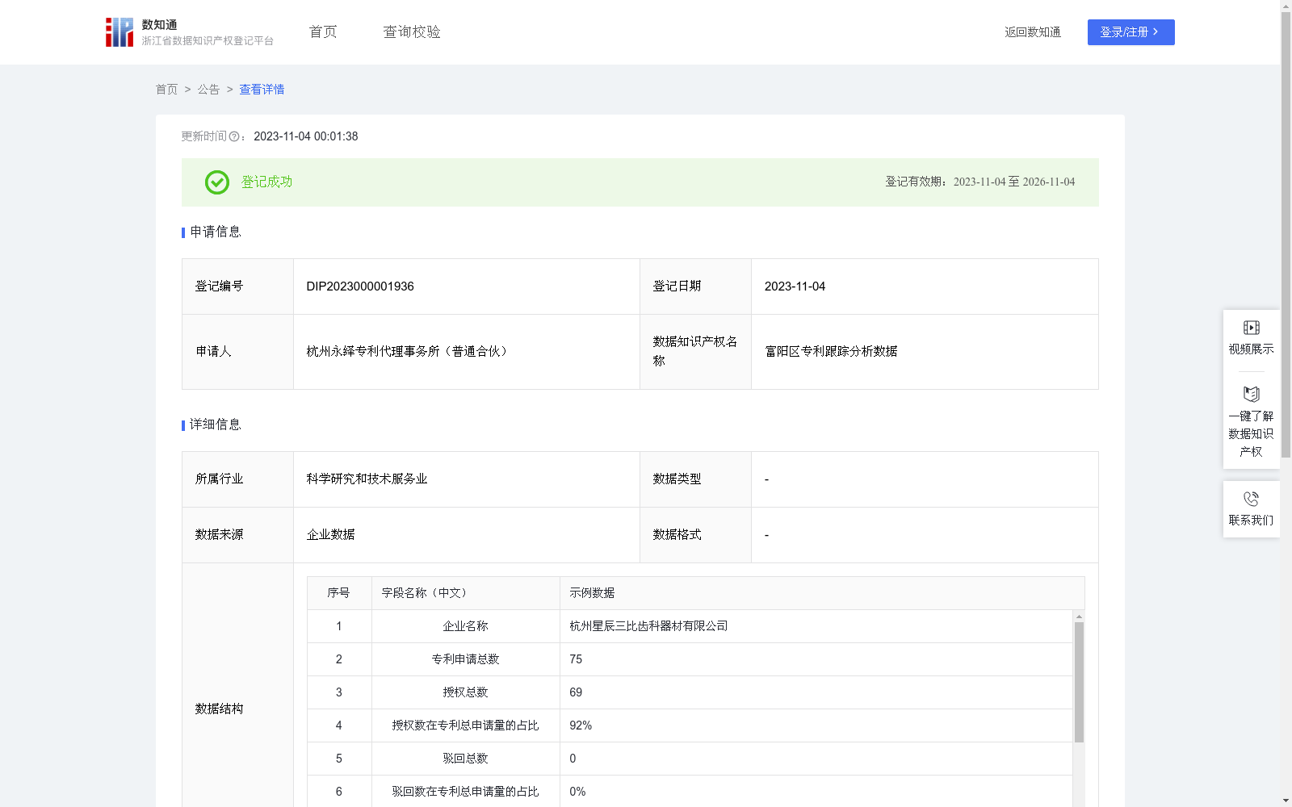Click the help icon beside 更新时间
This screenshot has width=1292, height=807.
point(234,136)
